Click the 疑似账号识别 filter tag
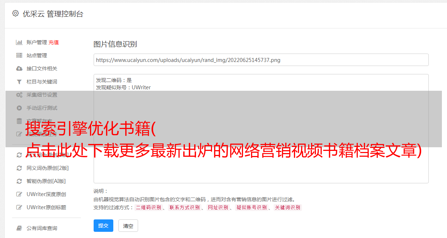Image resolution: width=447 pixels, height=238 pixels. (251, 207)
